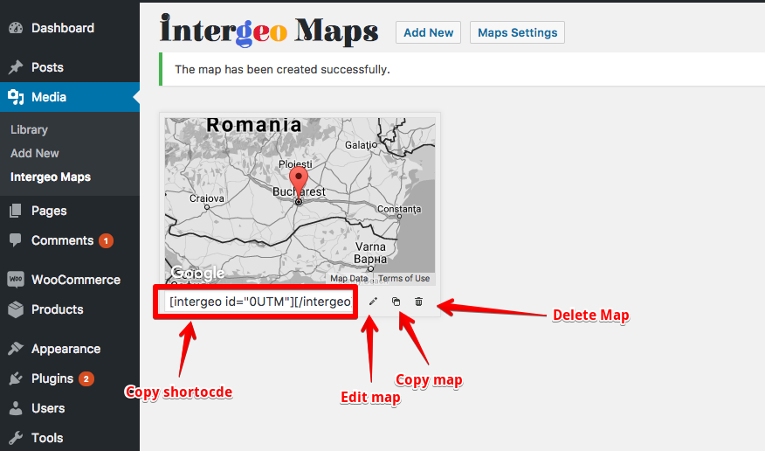Click the Romania map thumbnail
This screenshot has height=451, width=765.
[x=300, y=201]
